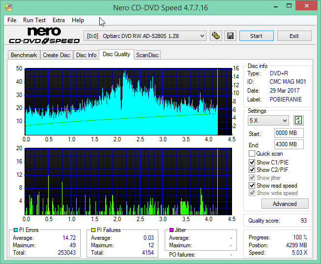Click the Nero app icon in title bar
Screen dimensions: 321x264
click(9, 7)
